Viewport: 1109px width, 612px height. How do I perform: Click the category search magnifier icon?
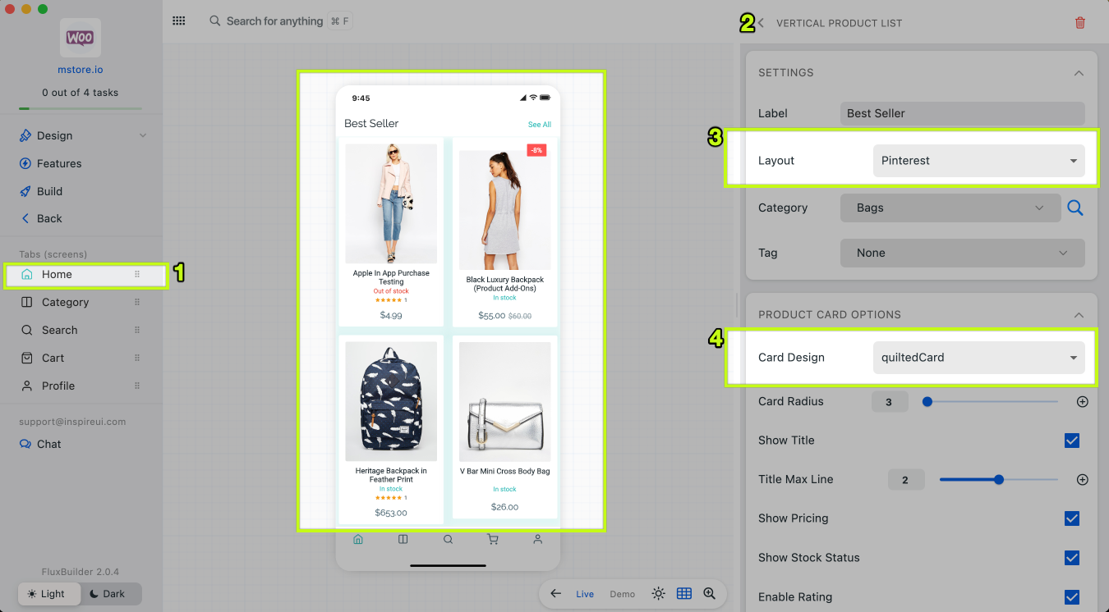[x=1074, y=208]
